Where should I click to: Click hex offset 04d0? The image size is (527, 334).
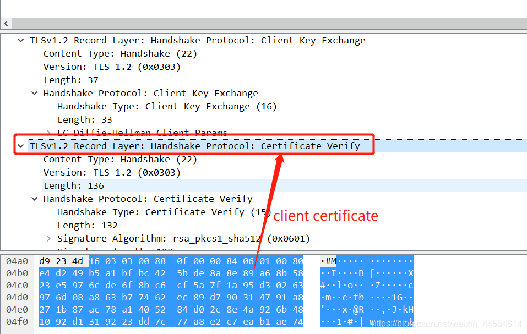[17, 298]
